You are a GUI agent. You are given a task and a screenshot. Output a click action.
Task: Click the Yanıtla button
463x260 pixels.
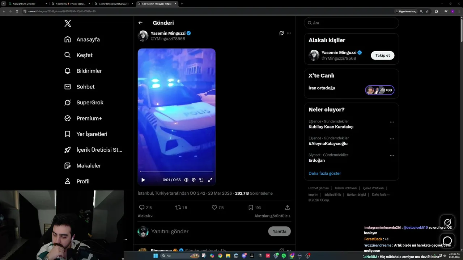tap(279, 231)
